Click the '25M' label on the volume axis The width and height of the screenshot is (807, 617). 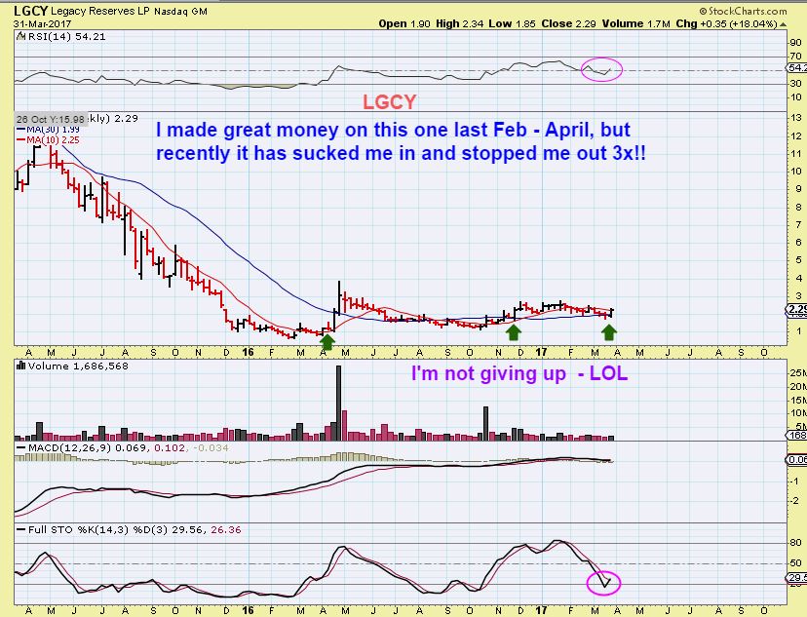(798, 372)
